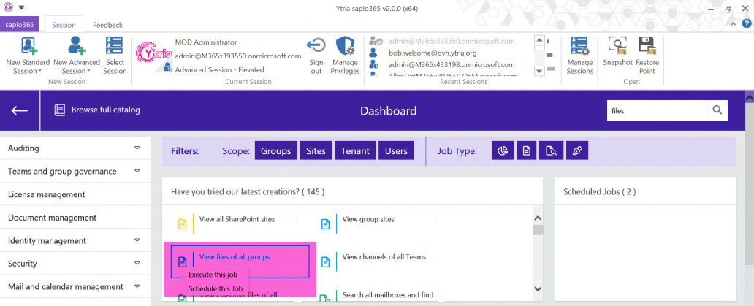Click the Scheduled Jobs ( 2 ) heading
The image size is (754, 306).
tap(600, 191)
